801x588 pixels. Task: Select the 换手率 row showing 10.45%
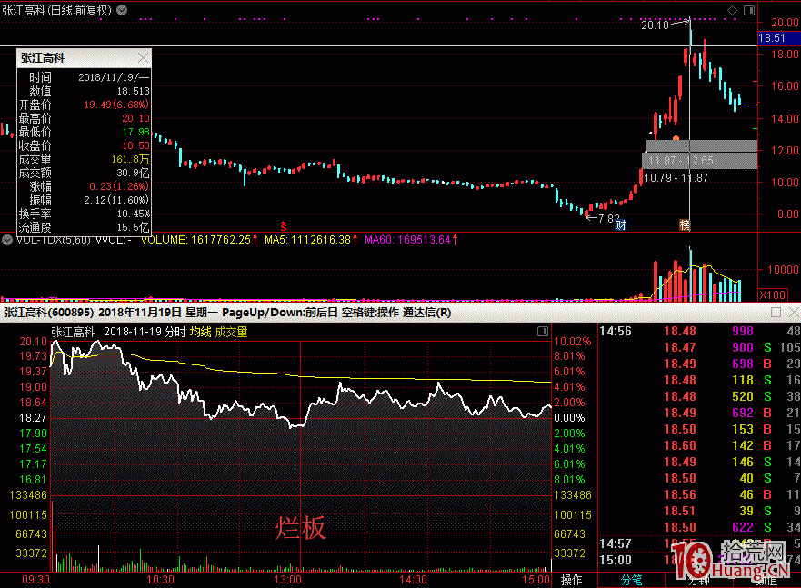[x=85, y=214]
